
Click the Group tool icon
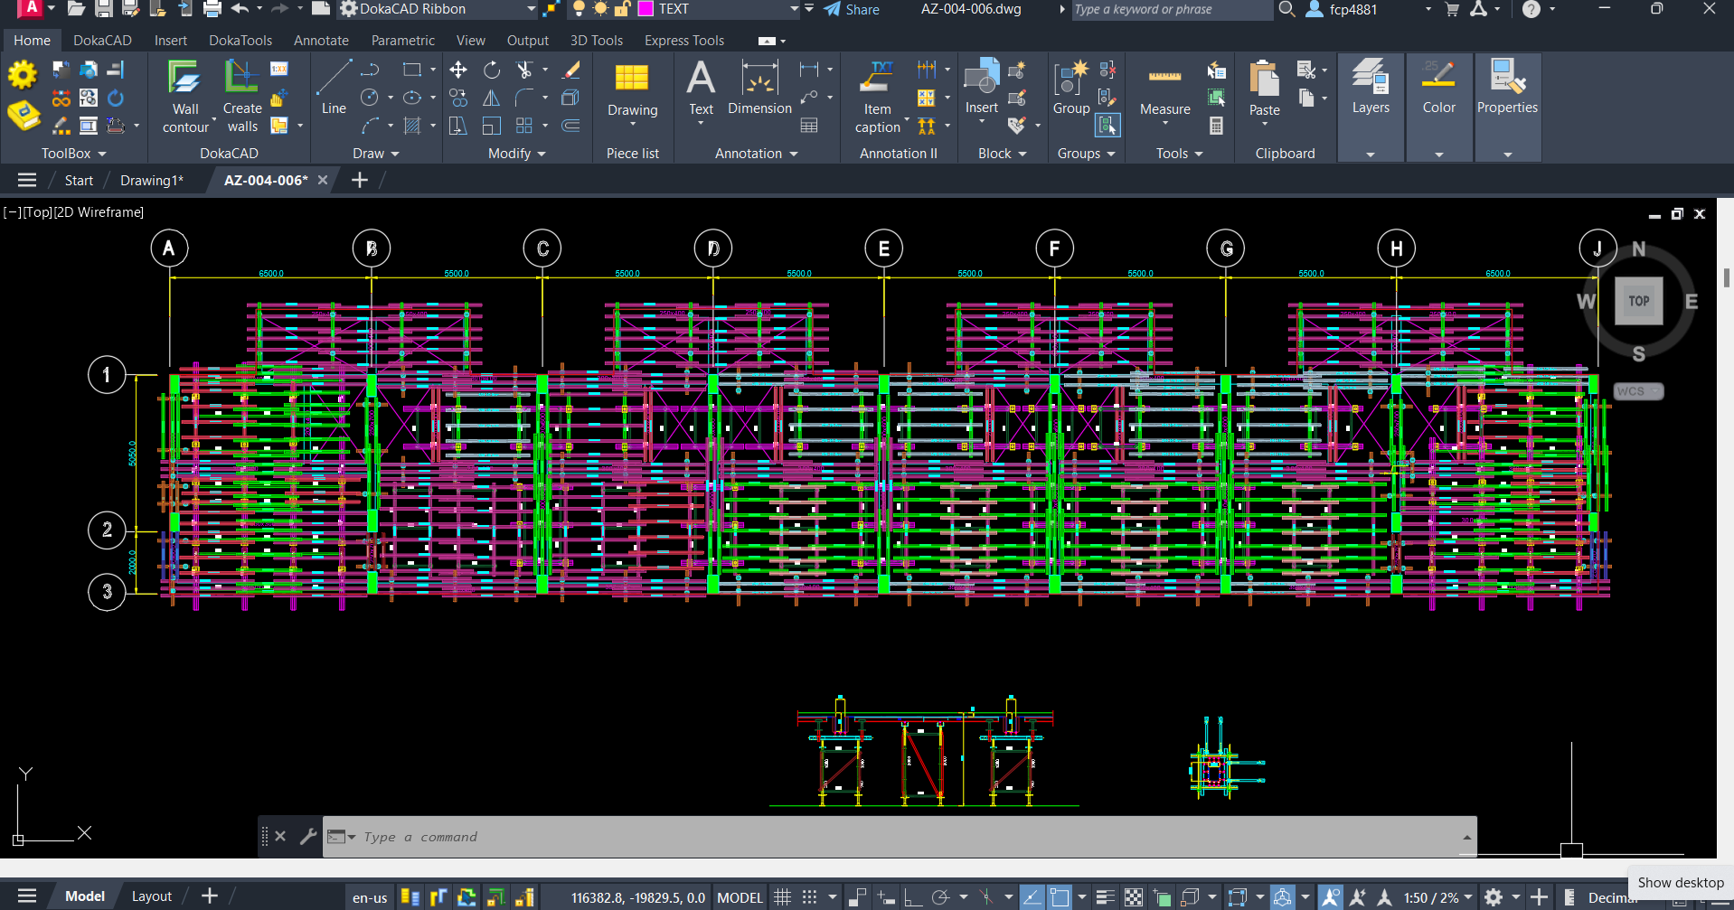[x=1071, y=88]
